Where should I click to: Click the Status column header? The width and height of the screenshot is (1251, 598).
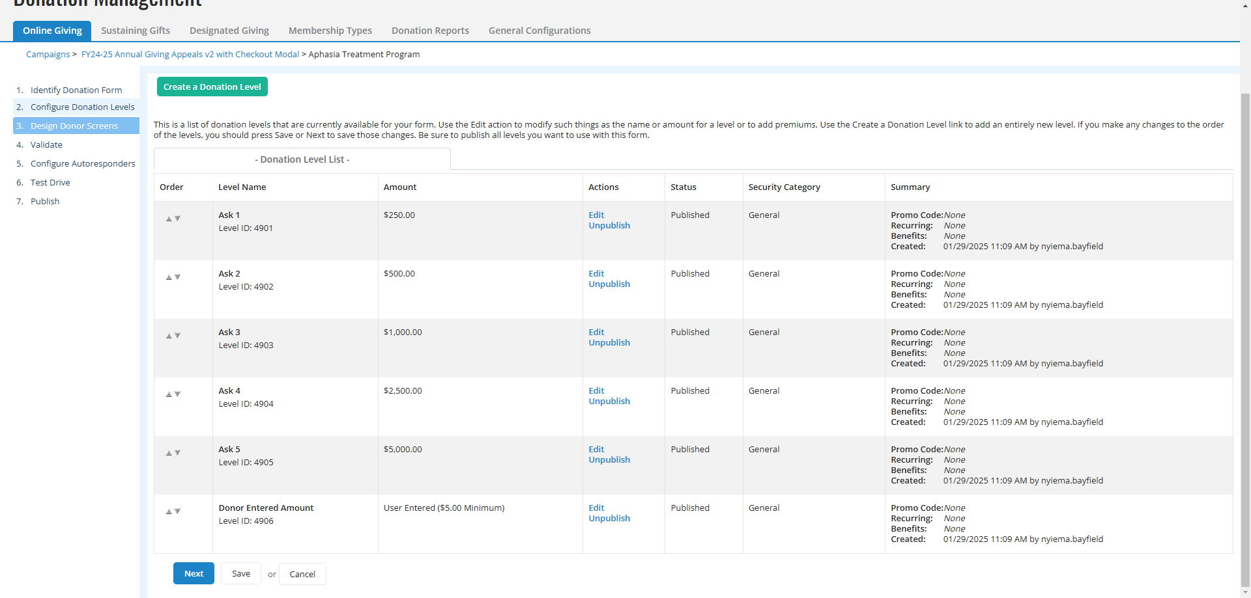683,187
